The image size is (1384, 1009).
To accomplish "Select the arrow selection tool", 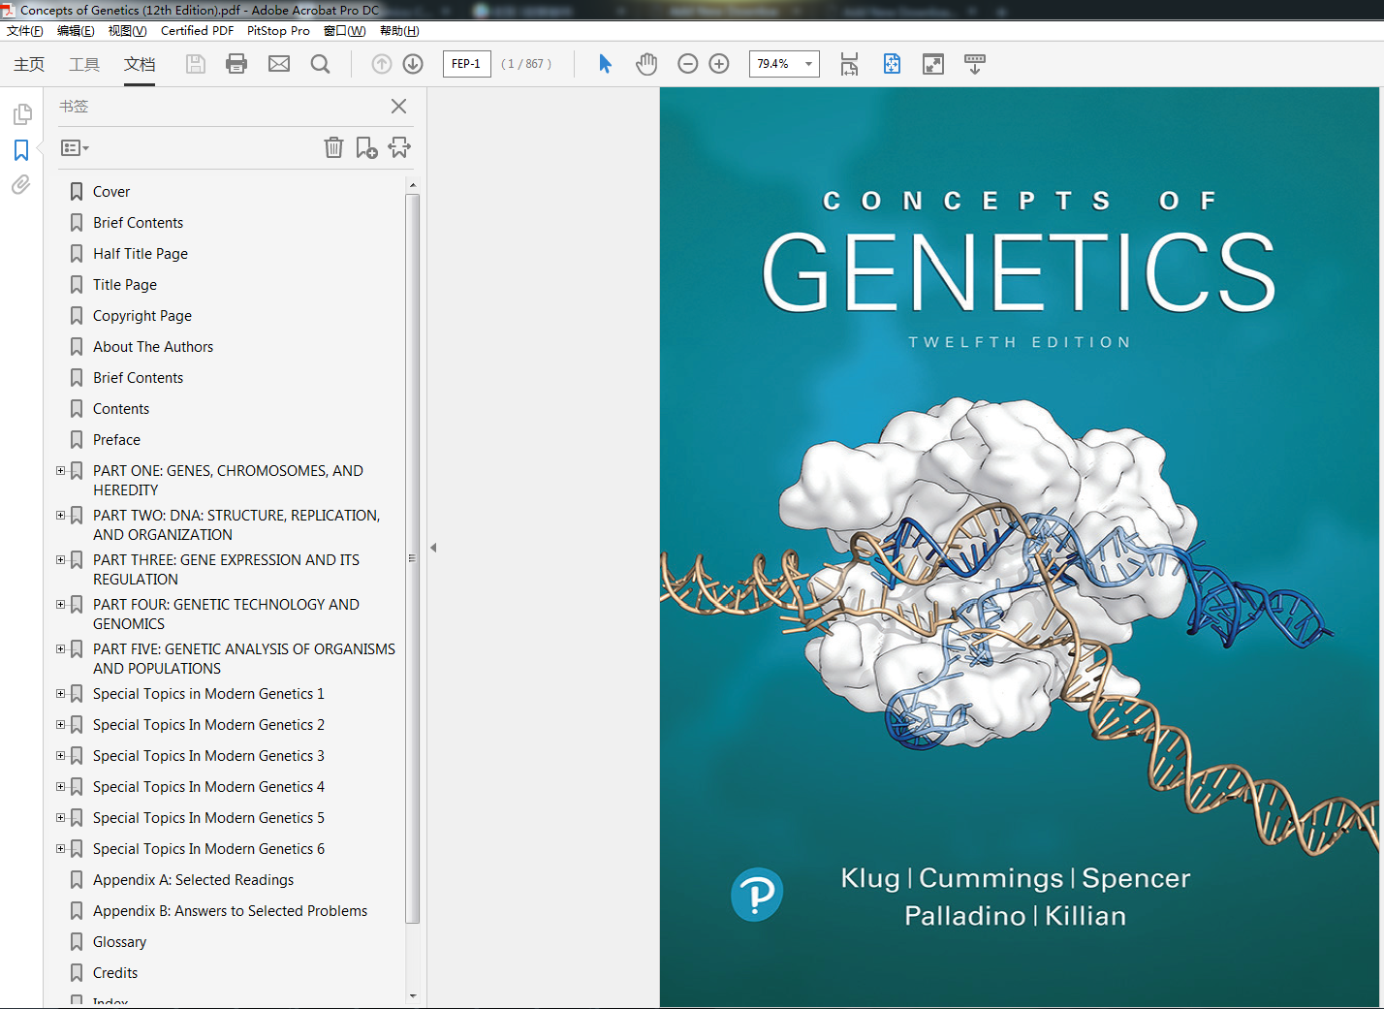I will 606,64.
